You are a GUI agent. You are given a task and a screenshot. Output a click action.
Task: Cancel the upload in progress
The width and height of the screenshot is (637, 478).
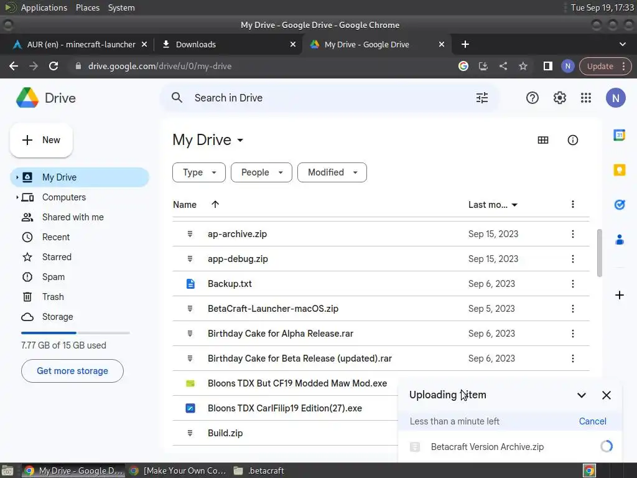592,421
